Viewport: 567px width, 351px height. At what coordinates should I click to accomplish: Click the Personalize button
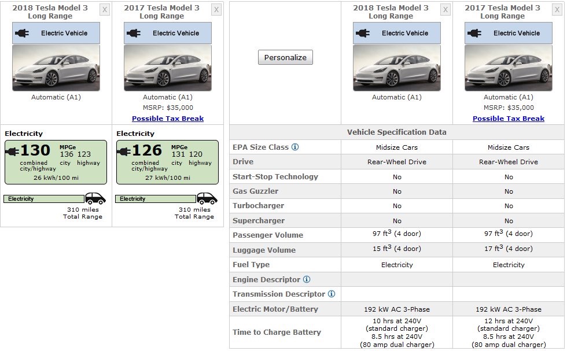click(x=285, y=57)
